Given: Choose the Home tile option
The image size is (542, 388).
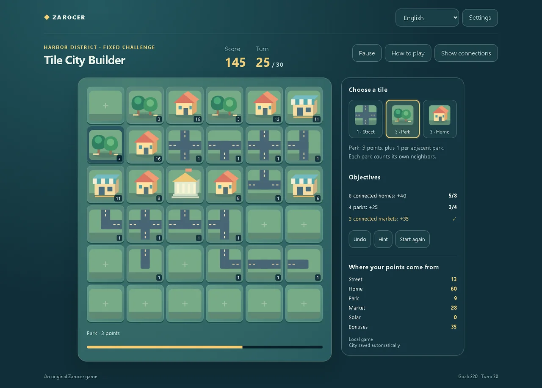Looking at the screenshot, I should coord(440,119).
